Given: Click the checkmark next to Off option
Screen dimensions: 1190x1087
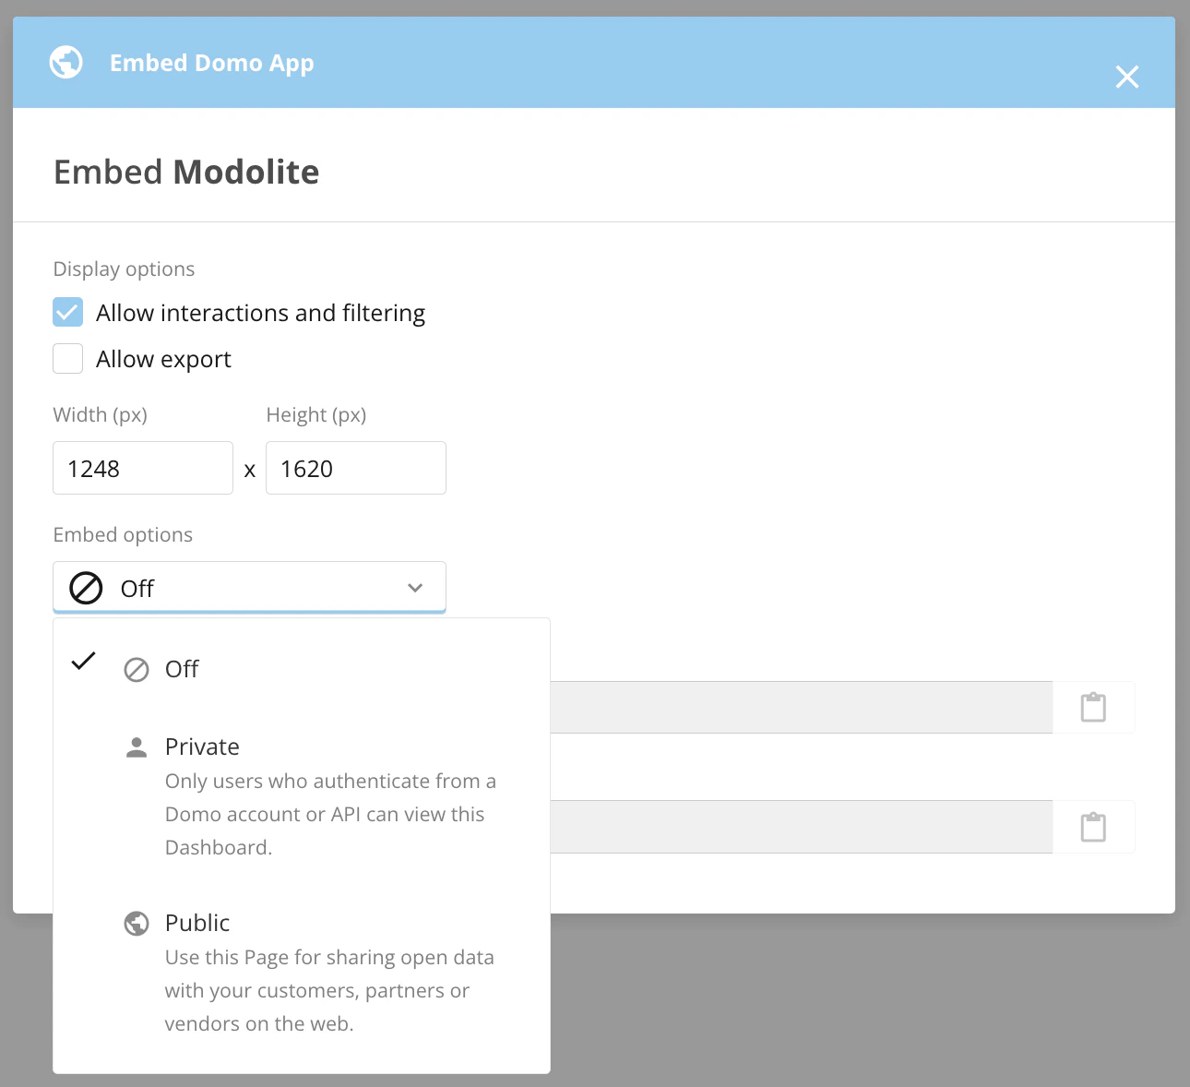Looking at the screenshot, I should [84, 661].
